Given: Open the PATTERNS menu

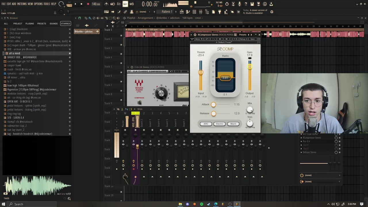Looking at the screenshot, I should pyautogui.click(x=22, y=4).
